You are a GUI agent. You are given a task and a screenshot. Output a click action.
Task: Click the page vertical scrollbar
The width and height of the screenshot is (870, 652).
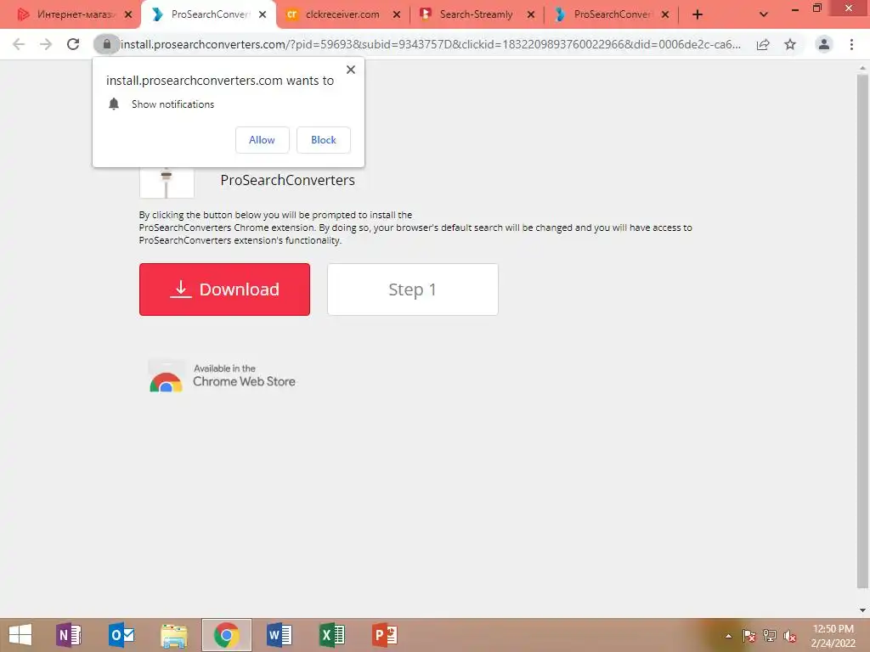[862, 331]
